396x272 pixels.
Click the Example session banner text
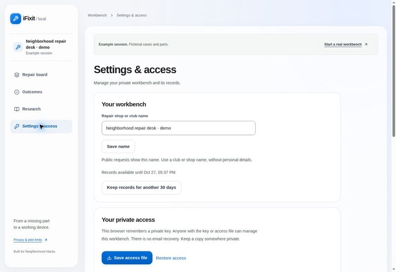point(133,44)
